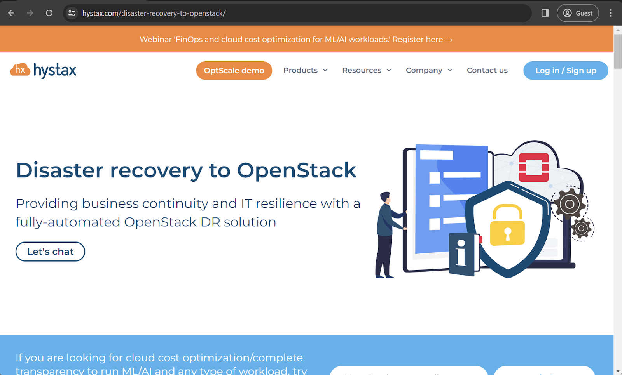Select Contact us in the navigation

click(x=487, y=70)
